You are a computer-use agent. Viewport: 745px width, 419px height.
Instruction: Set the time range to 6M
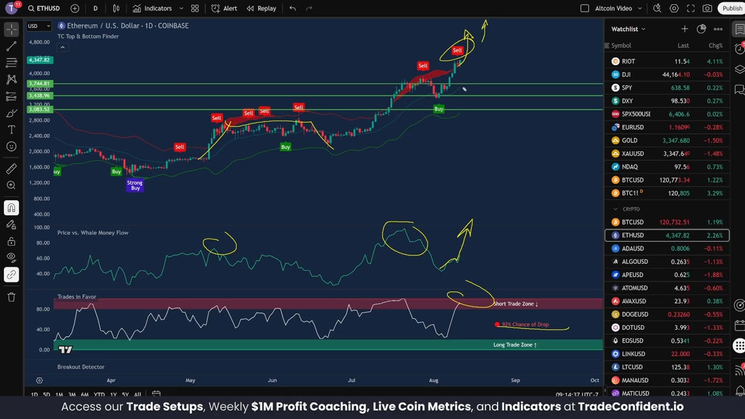coord(85,395)
